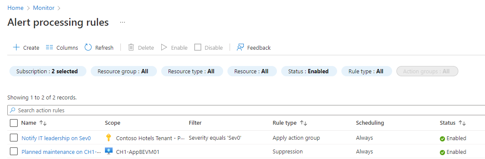Open Notify IT leadership on Sev0 rule
Screen dimensions: 485x159
[56, 138]
